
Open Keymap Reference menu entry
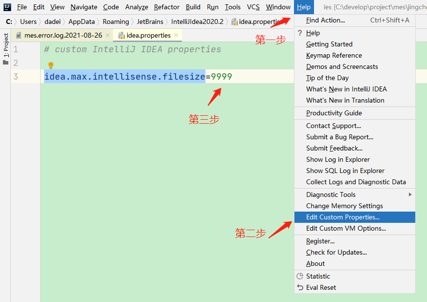tap(355, 55)
